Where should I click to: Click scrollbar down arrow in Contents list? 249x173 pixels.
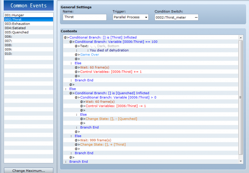coord(241,161)
